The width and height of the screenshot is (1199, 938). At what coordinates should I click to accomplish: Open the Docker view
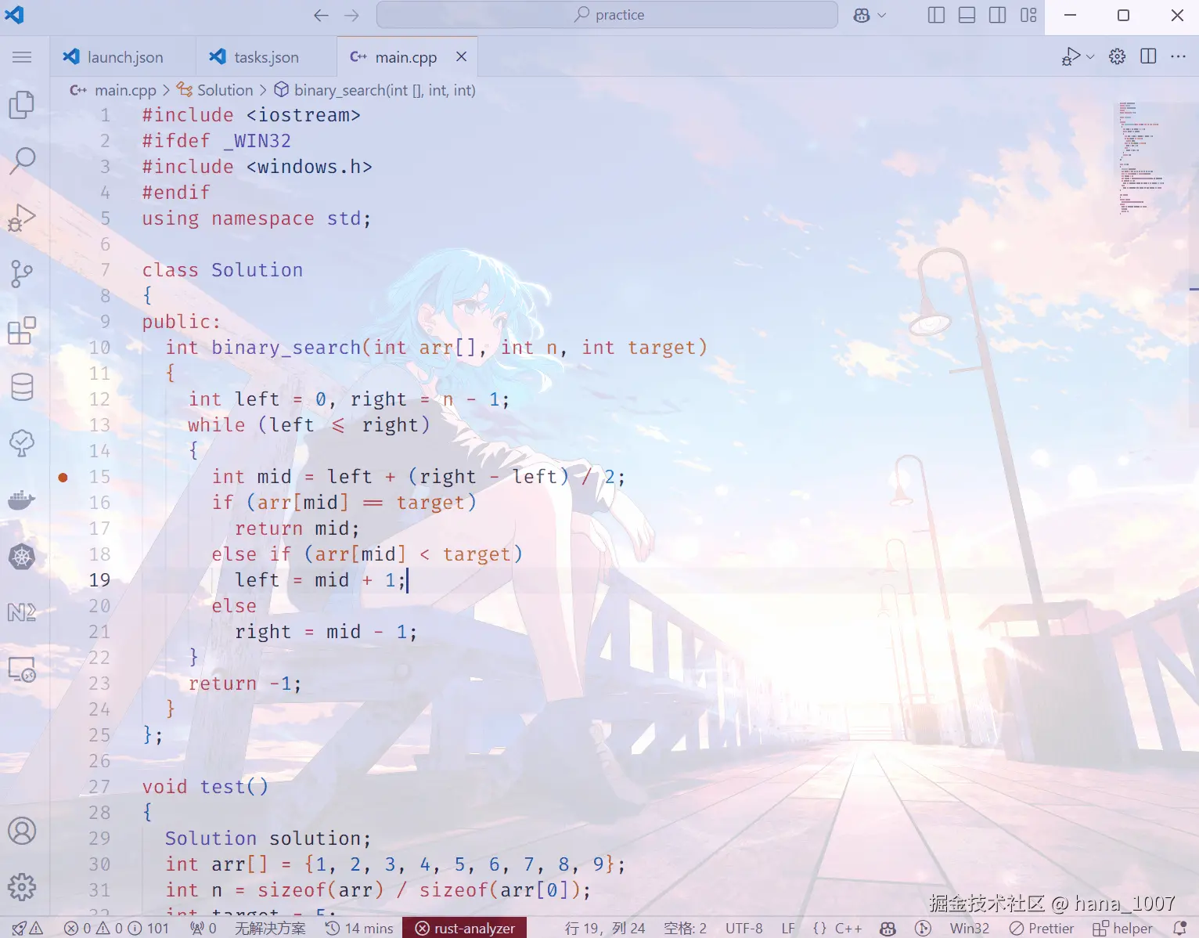point(22,500)
